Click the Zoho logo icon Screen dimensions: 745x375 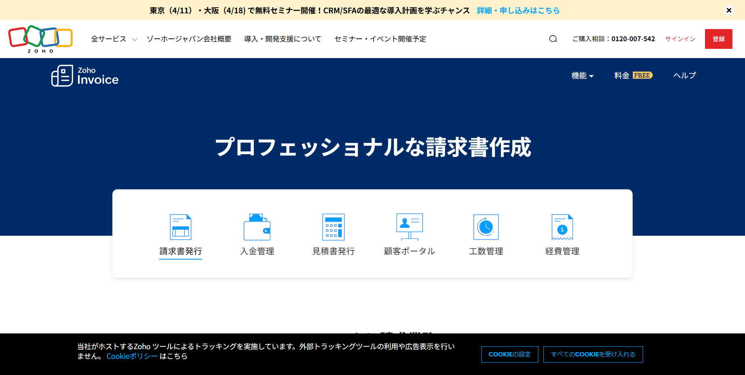click(x=40, y=39)
